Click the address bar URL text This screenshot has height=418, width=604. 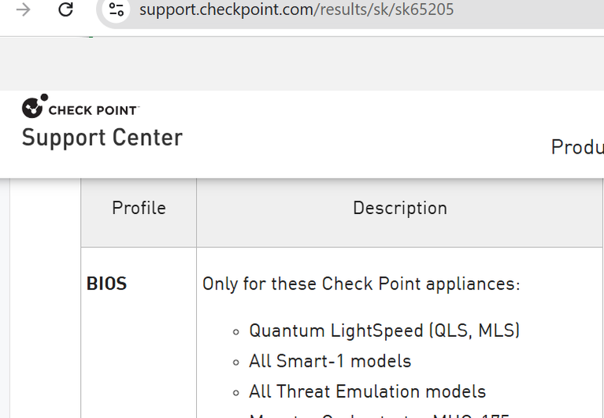(x=296, y=9)
